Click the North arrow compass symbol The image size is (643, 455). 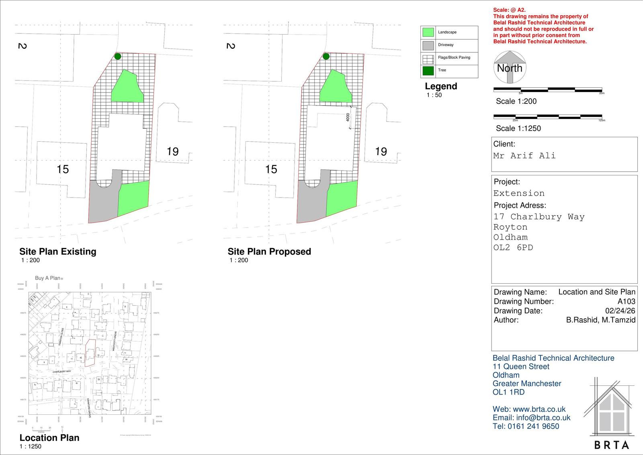point(510,67)
